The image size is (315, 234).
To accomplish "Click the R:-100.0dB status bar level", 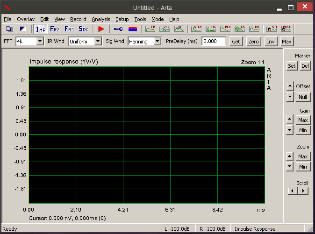I will (x=214, y=229).
